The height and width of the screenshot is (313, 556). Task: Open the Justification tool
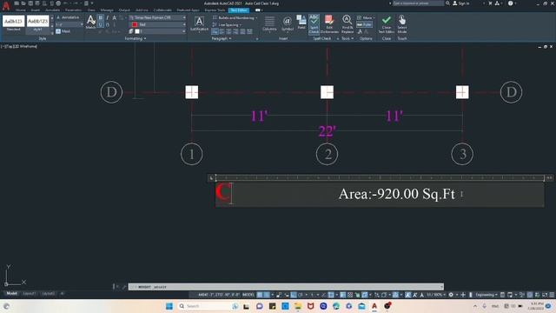coord(199,23)
